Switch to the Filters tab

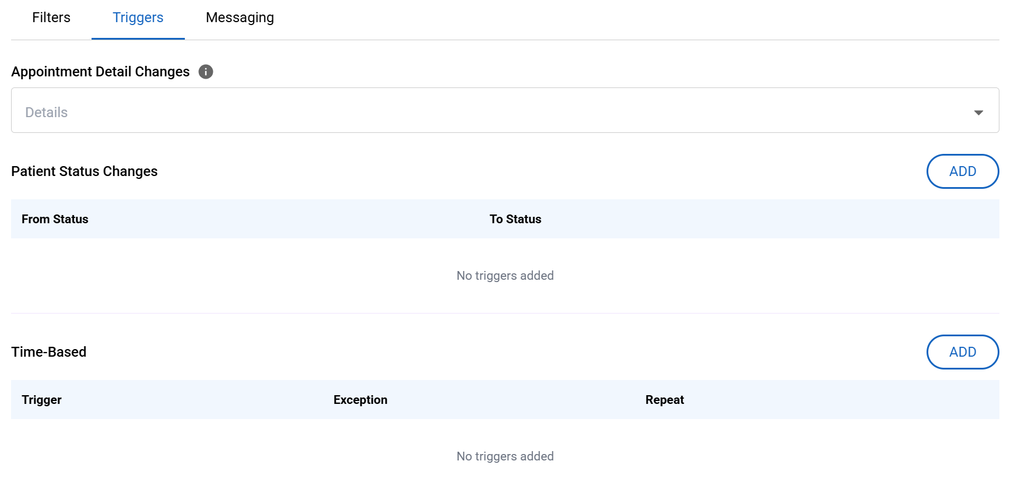pyautogui.click(x=51, y=18)
